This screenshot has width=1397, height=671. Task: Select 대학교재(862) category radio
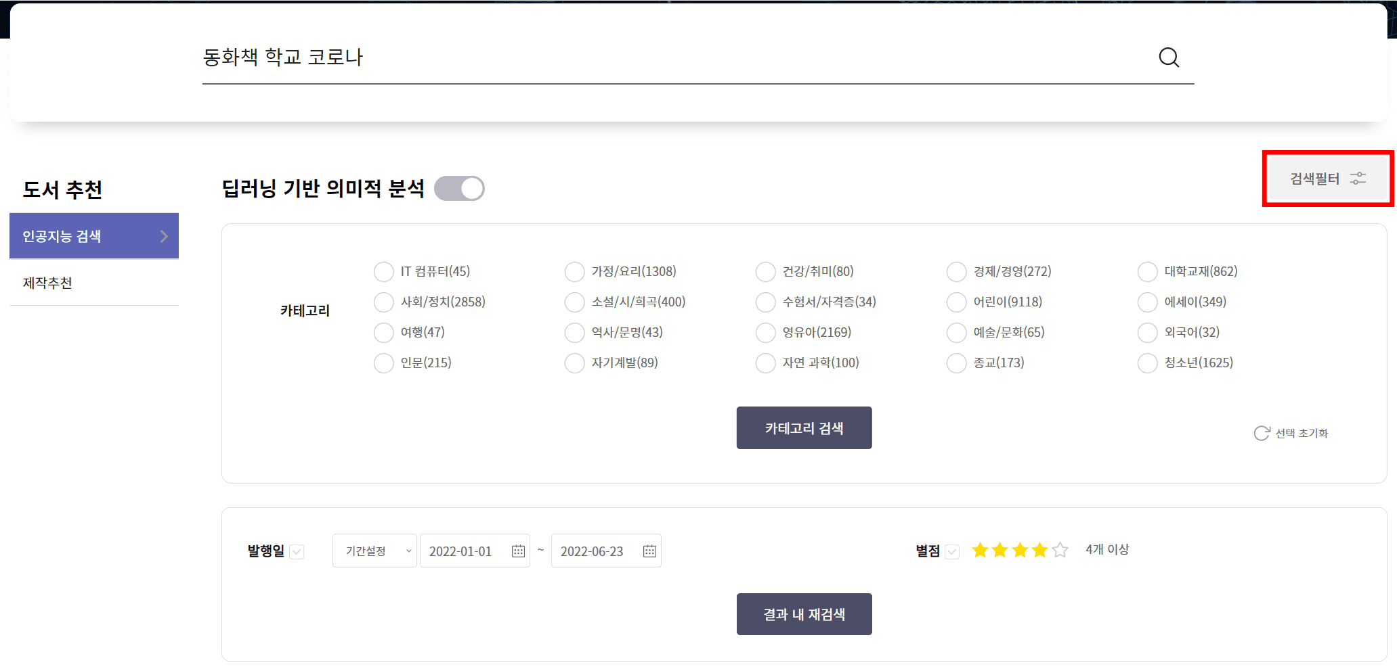pyautogui.click(x=1148, y=272)
